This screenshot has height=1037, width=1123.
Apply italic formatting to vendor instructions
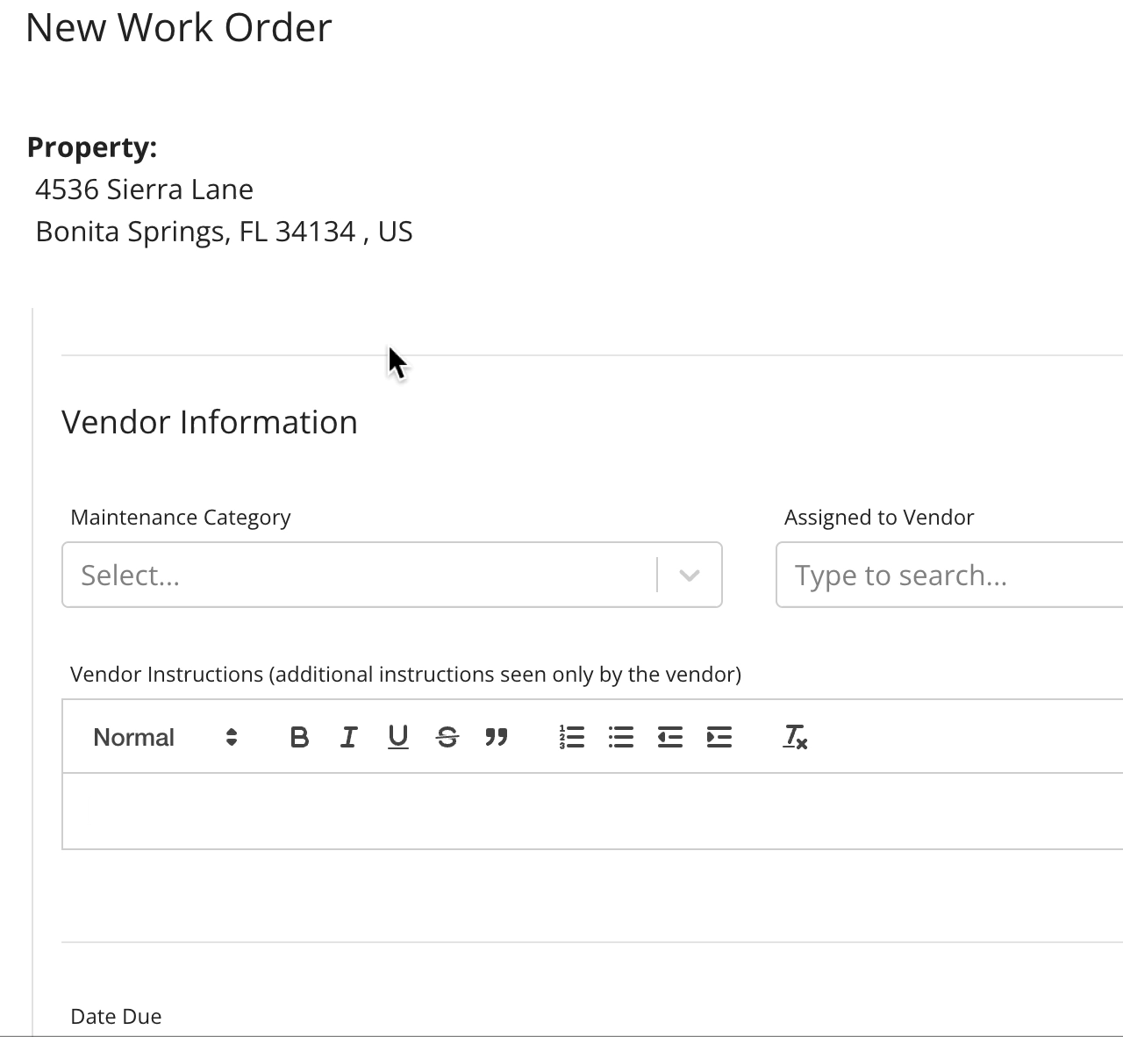pyautogui.click(x=348, y=737)
